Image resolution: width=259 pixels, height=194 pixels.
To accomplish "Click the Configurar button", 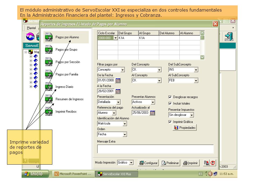I will [x=148, y=163].
